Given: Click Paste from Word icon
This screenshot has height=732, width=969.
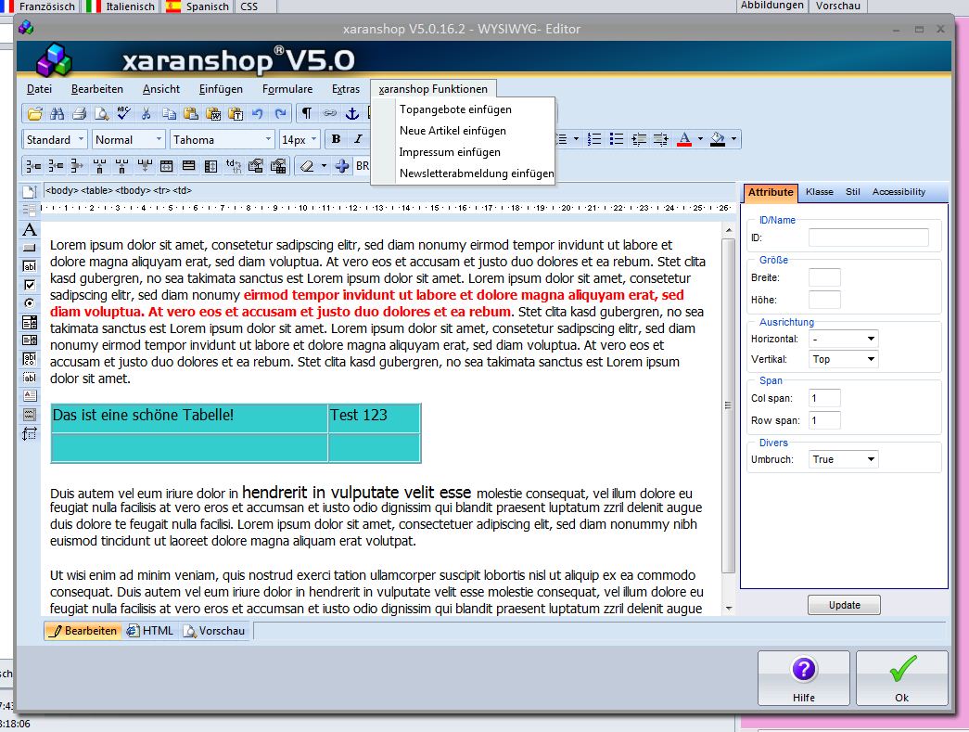Looking at the screenshot, I should 213,114.
